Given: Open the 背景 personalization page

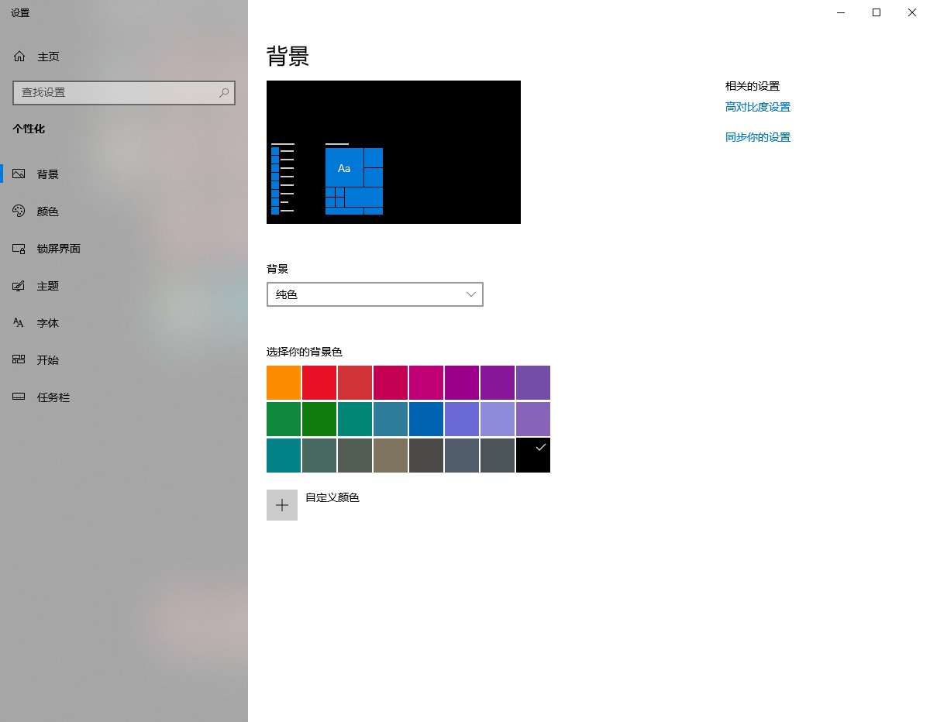Looking at the screenshot, I should 124,174.
